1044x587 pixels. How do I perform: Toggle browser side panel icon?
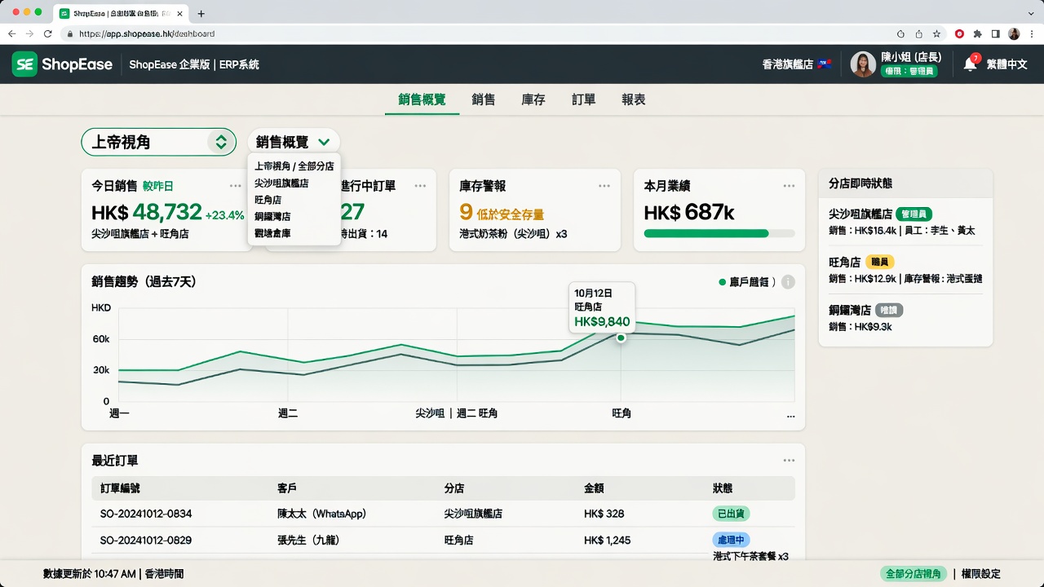(995, 34)
